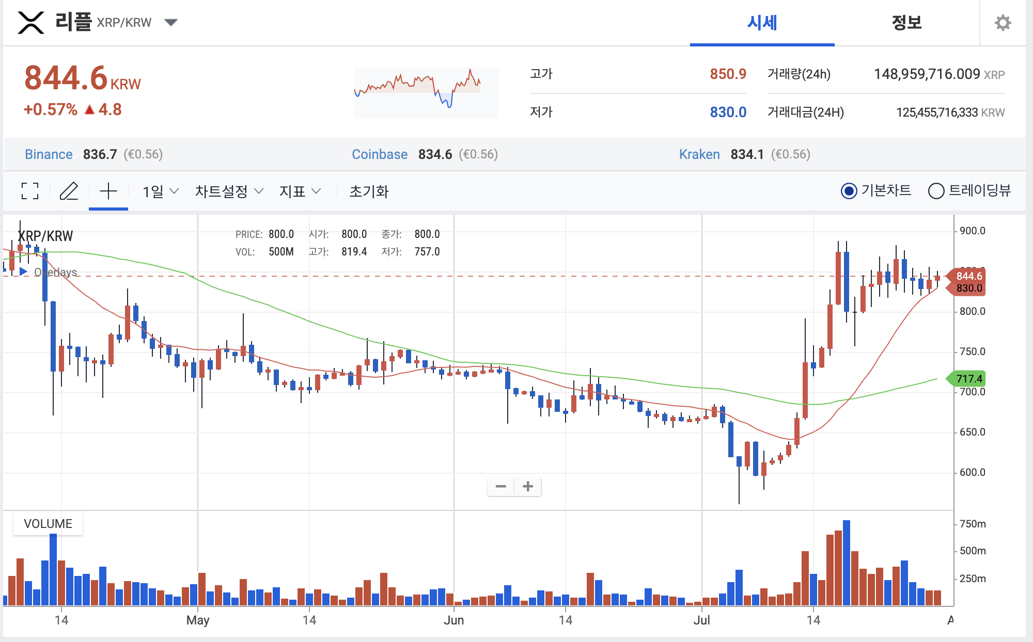Click the 초기화 reset button

369,191
